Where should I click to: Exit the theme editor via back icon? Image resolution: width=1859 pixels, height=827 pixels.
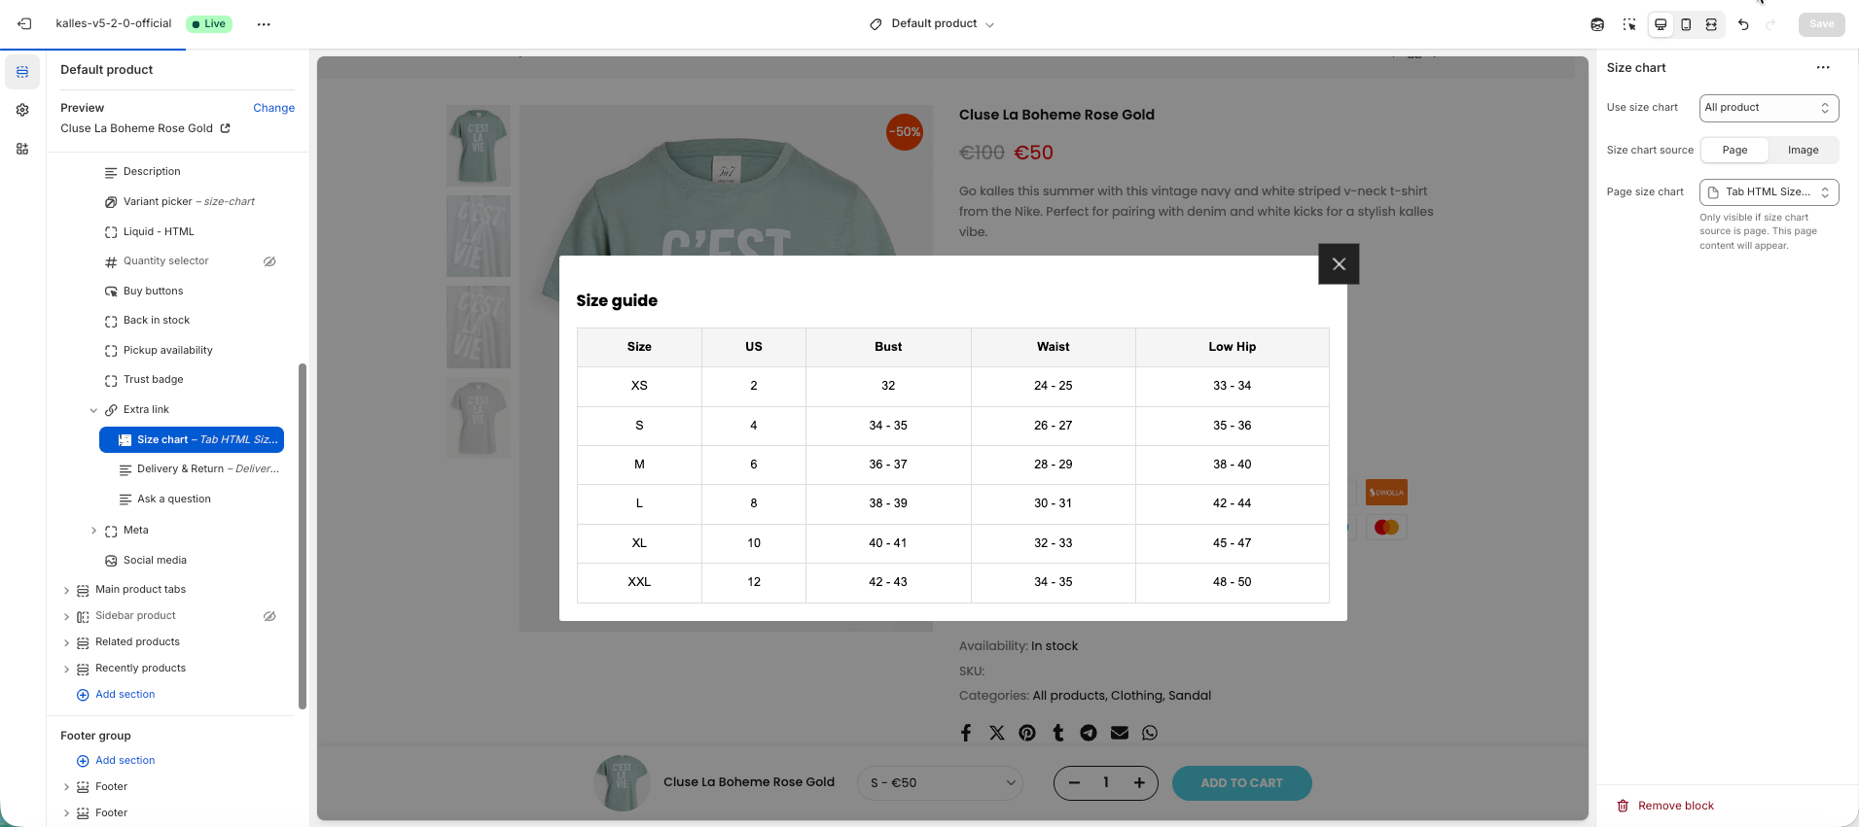tap(24, 23)
